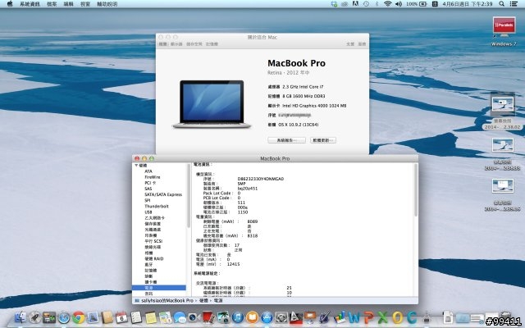The width and height of the screenshot is (525, 328).
Task: Open the yellow Notes icon in Dock
Action: pyautogui.click(x=151, y=317)
